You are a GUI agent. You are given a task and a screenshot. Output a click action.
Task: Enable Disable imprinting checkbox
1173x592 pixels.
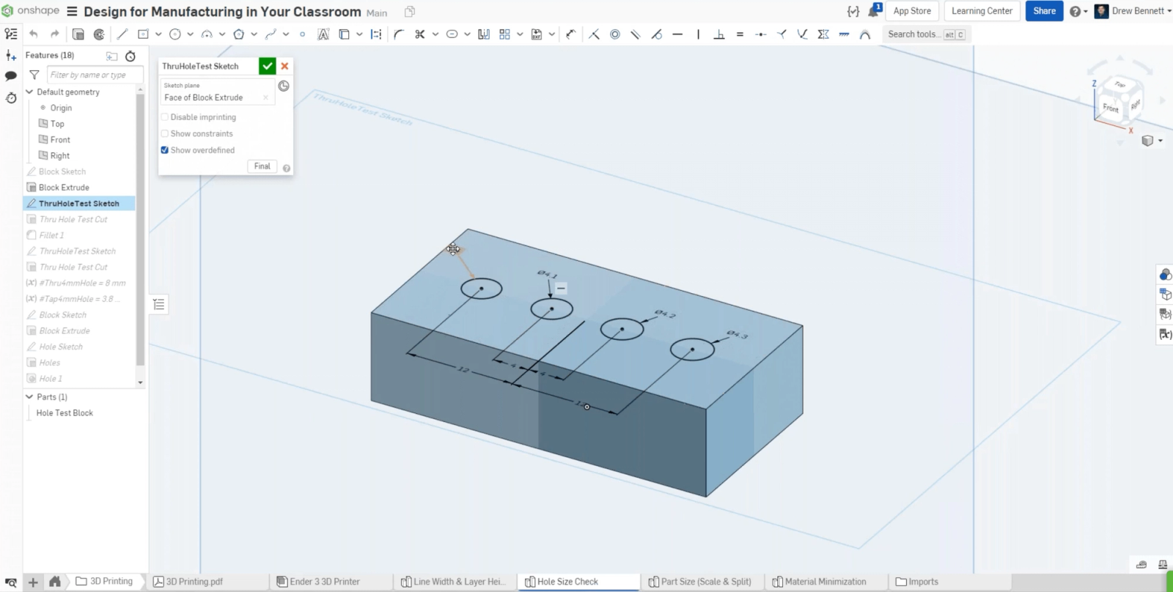click(165, 117)
